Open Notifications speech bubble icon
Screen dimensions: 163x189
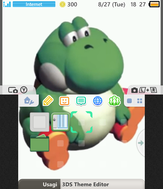pyautogui.click(x=81, y=101)
